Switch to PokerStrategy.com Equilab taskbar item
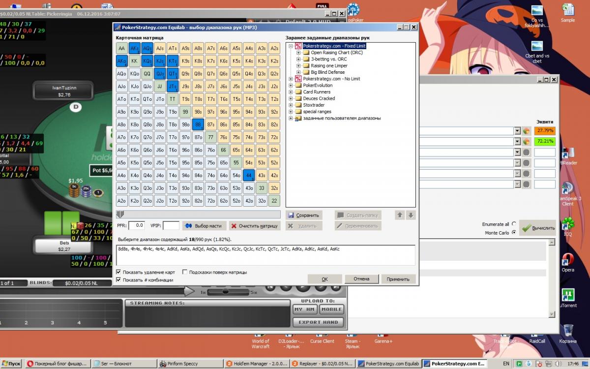The width and height of the screenshot is (590, 369). (388, 364)
